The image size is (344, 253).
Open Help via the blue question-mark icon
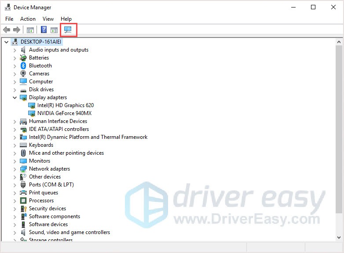[x=44, y=30]
